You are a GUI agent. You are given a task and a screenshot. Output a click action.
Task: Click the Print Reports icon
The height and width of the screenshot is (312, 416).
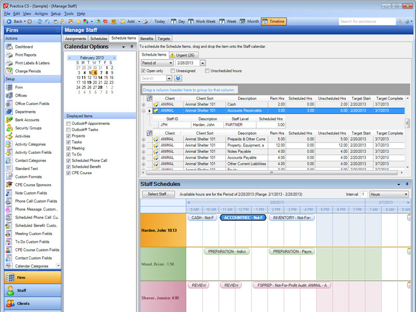pos(9,55)
